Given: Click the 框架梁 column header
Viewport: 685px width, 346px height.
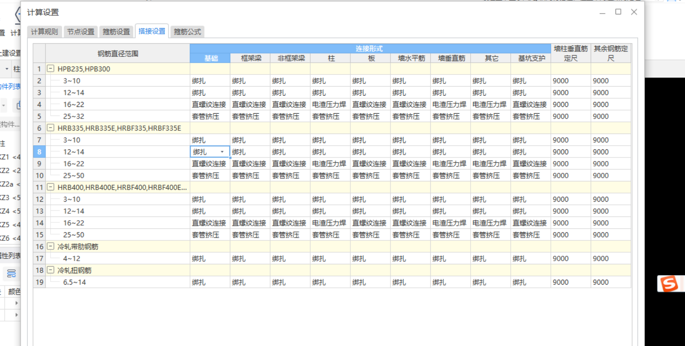Looking at the screenshot, I should click(250, 58).
